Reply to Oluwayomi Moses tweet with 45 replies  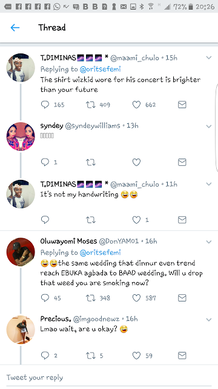pyautogui.click(x=45, y=298)
